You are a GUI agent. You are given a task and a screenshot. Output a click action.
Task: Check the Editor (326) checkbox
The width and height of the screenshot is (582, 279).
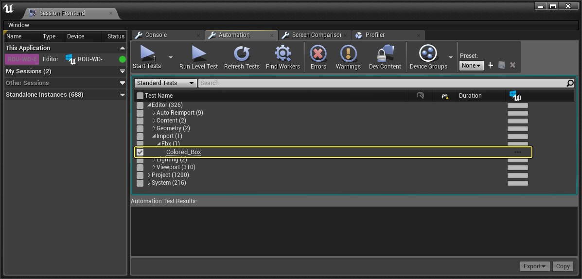tap(140, 105)
